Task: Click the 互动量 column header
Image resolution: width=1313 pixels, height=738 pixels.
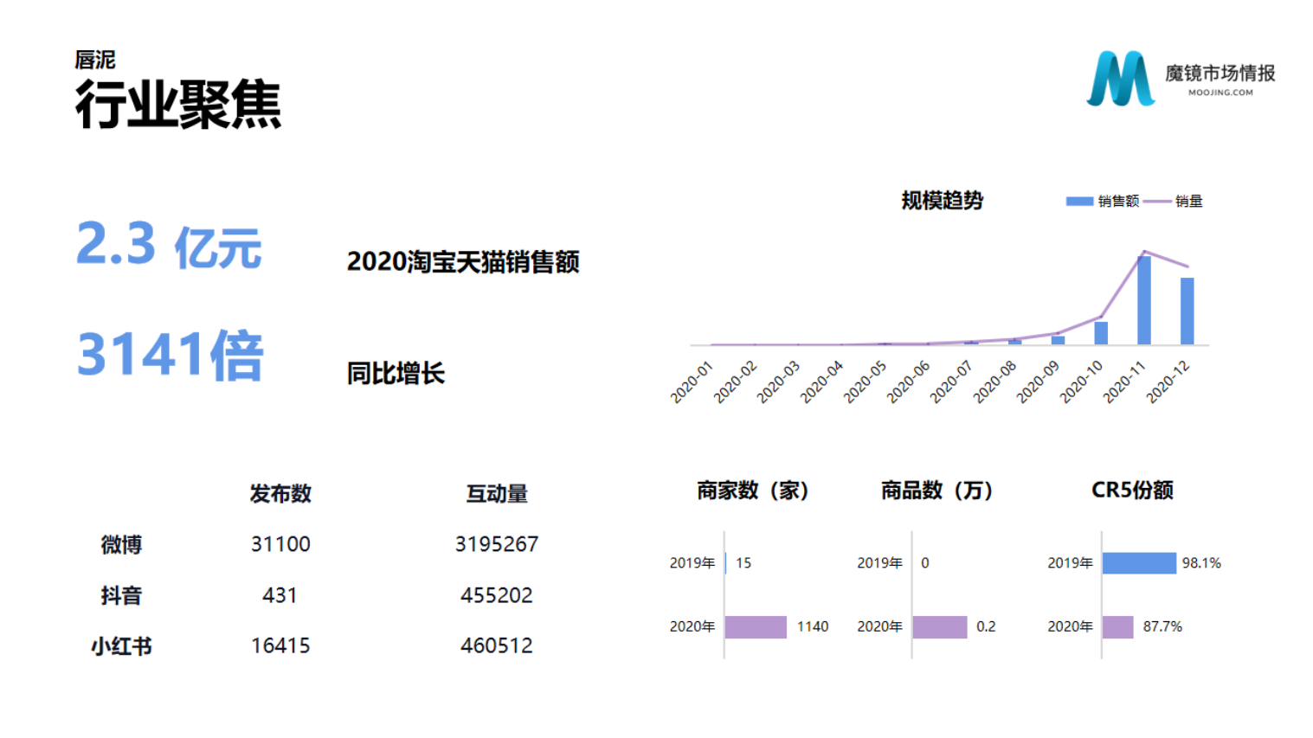Action: click(x=497, y=493)
